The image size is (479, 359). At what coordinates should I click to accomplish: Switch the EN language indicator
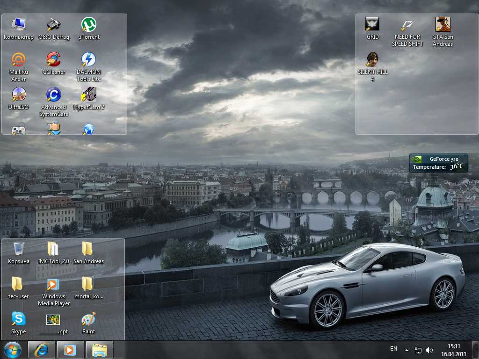393,349
